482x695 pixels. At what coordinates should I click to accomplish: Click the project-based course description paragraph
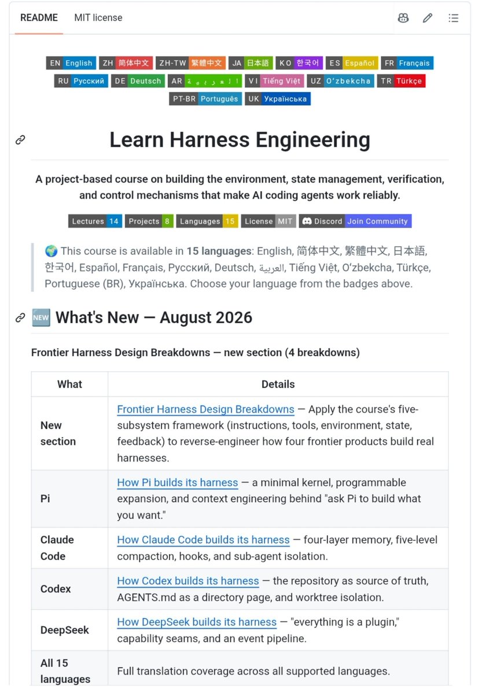(240, 187)
